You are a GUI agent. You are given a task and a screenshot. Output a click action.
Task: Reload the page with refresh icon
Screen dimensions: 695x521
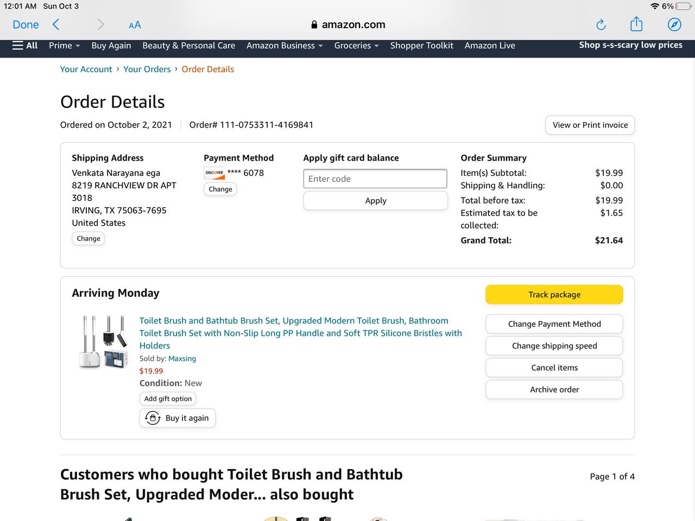click(x=601, y=24)
